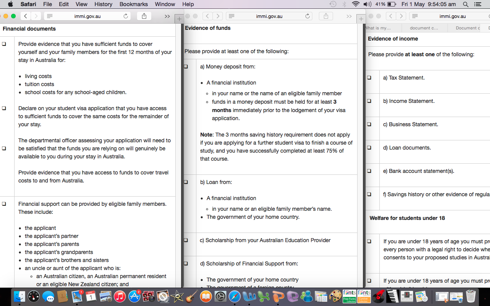
Task: Tick the 'd) Loan documents' checkbox
Action: 369,148
